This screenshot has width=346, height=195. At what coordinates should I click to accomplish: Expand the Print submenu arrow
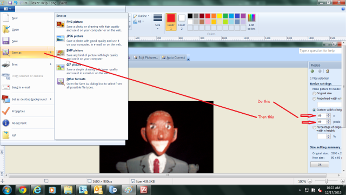[51, 64]
